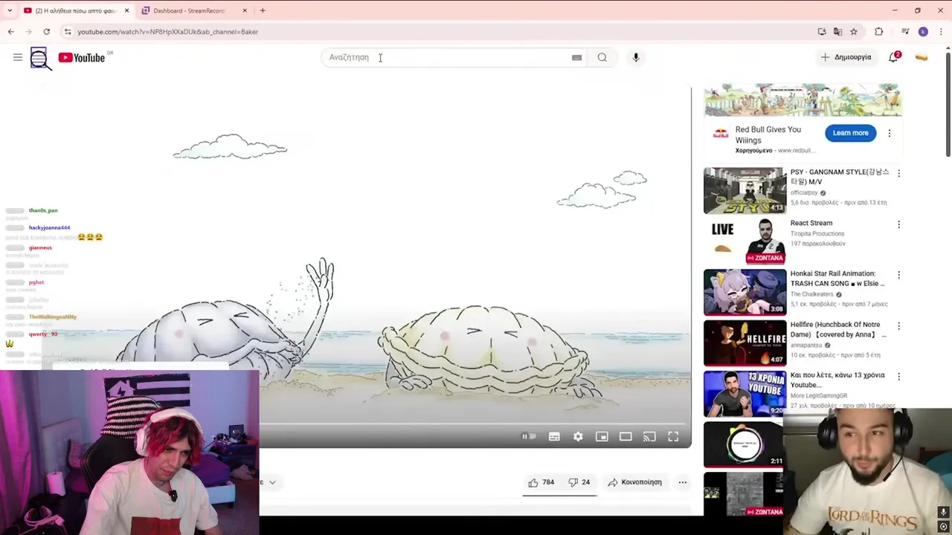This screenshot has width=952, height=535.
Task: Click the YouTube logo
Action: [82, 58]
